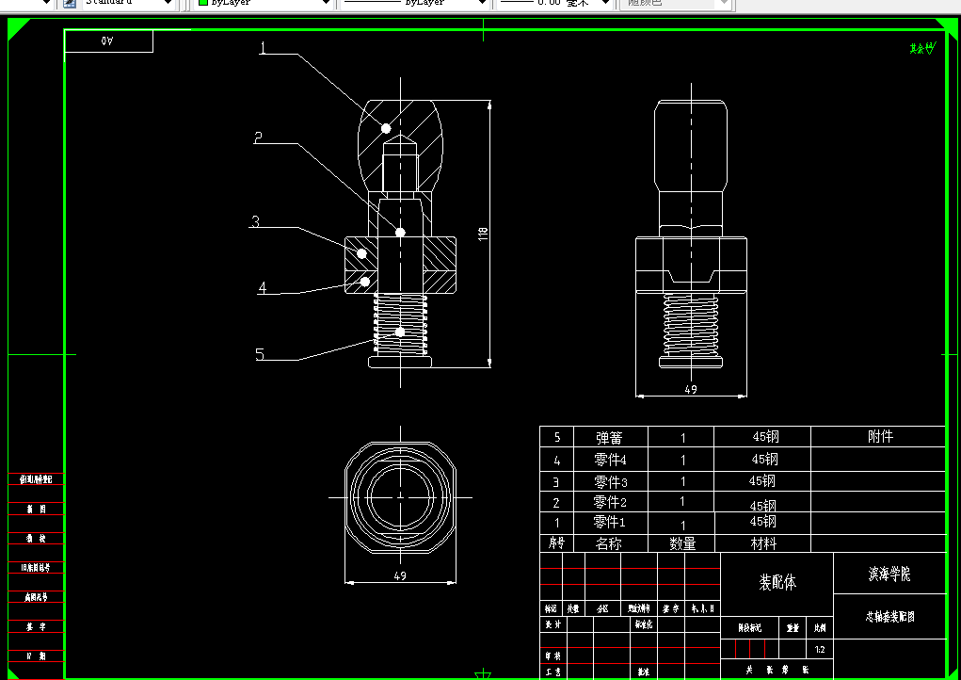Image resolution: width=961 pixels, height=680 pixels.
Task: Click the 1:2 scale value
Action: (820, 649)
